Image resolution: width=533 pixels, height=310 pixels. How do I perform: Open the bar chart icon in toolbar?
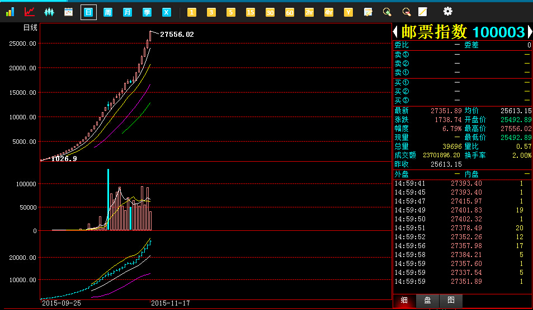coord(11,12)
